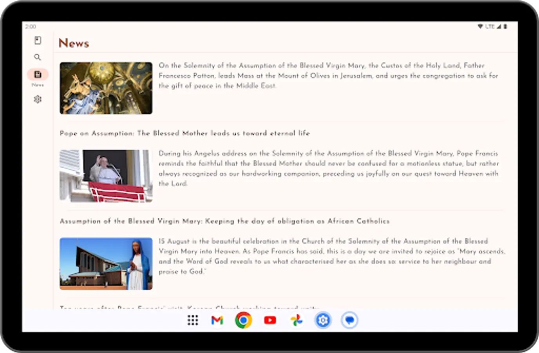539x353 pixels.
Task: Tap the Wi-Fi indicator in the status bar
Action: (479, 26)
